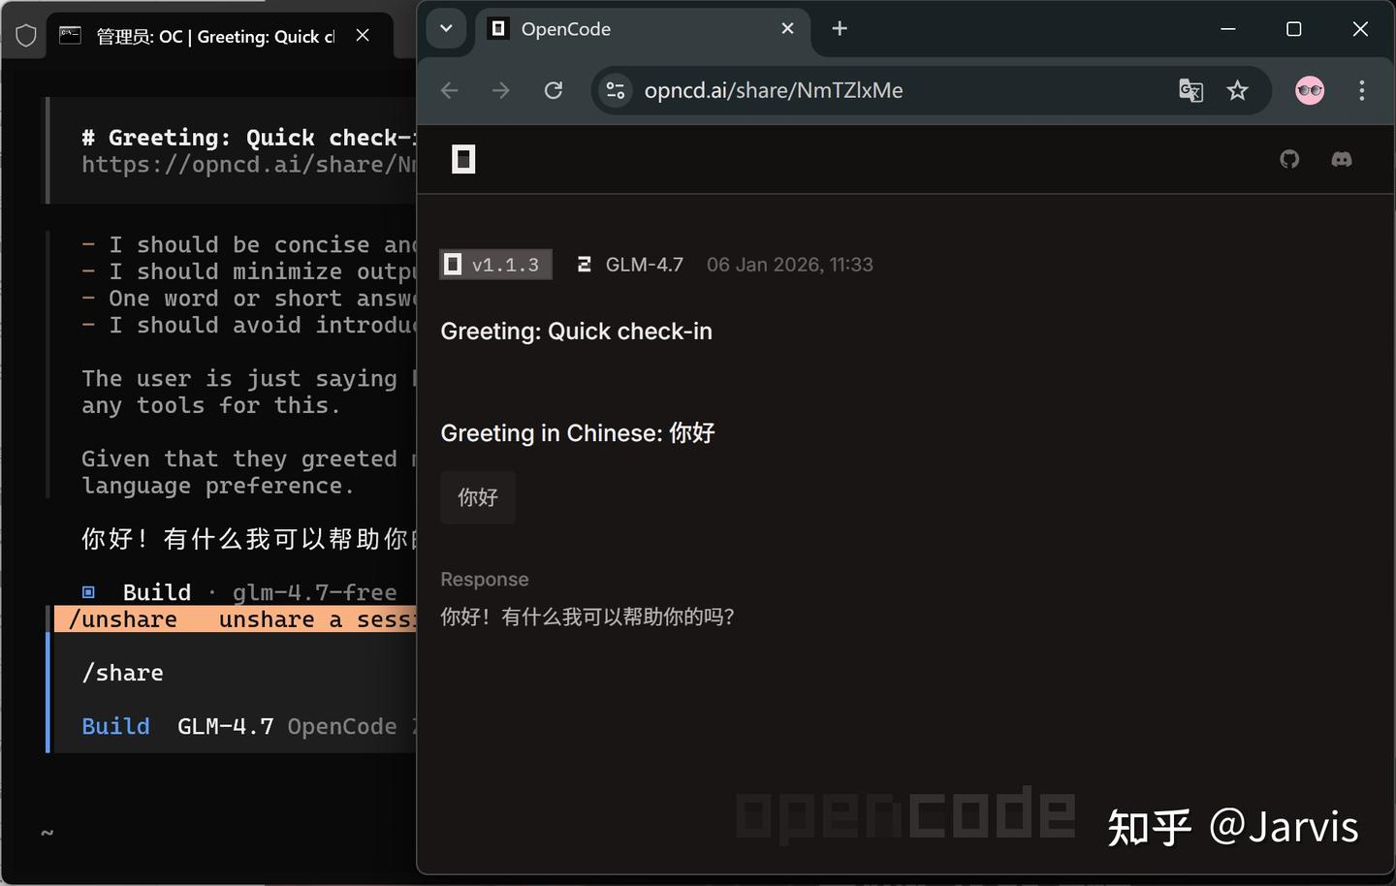Click the v1.1.3 version badge
1396x886 pixels.
(x=495, y=265)
